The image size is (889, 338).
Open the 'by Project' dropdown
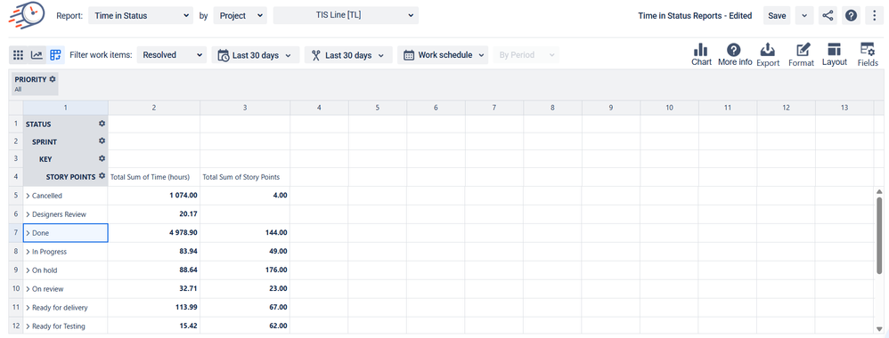(x=240, y=16)
